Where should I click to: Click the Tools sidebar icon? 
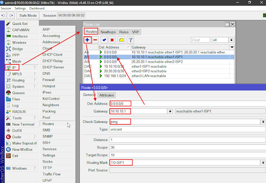8,118
